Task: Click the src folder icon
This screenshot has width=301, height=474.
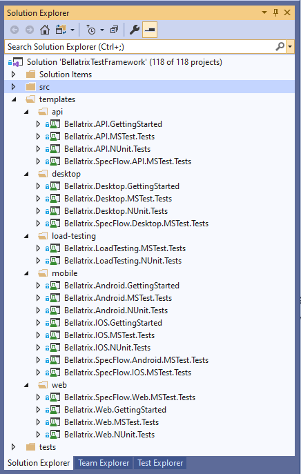Action: pyautogui.click(x=30, y=87)
